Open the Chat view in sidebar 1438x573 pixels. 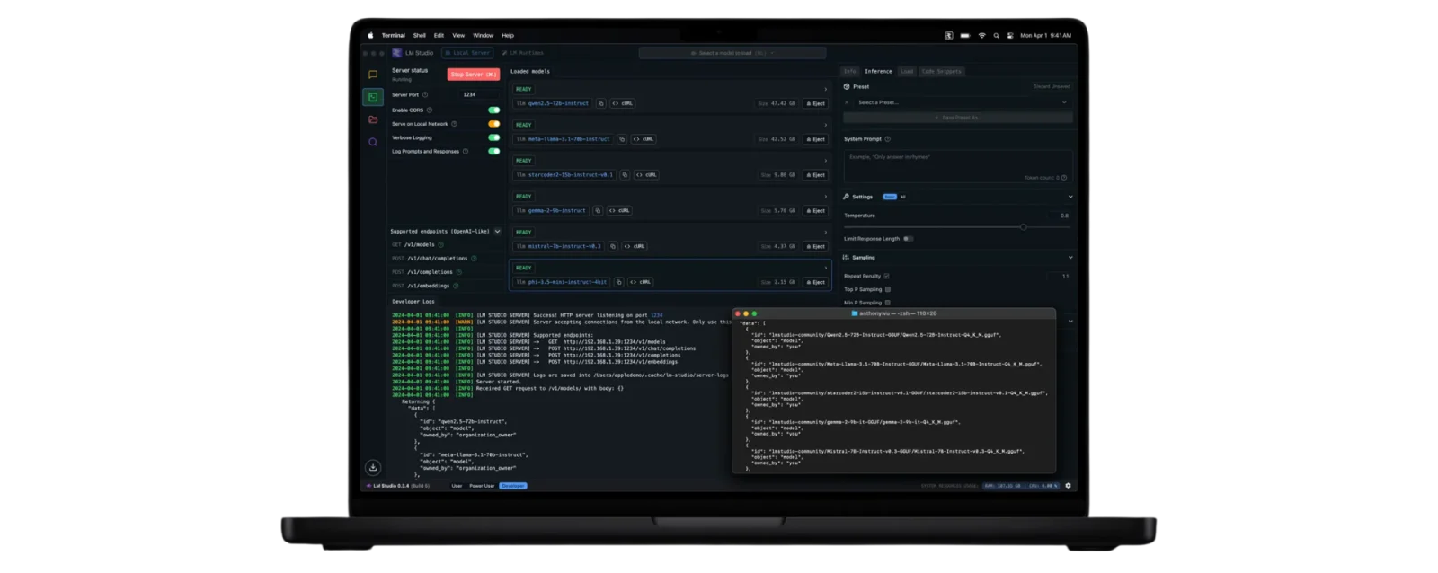point(373,75)
